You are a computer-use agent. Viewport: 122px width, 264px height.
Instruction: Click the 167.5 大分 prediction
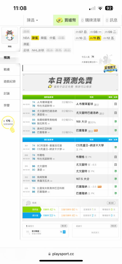pos(83,179)
